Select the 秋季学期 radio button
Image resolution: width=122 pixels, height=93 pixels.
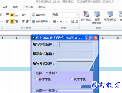click(71, 79)
